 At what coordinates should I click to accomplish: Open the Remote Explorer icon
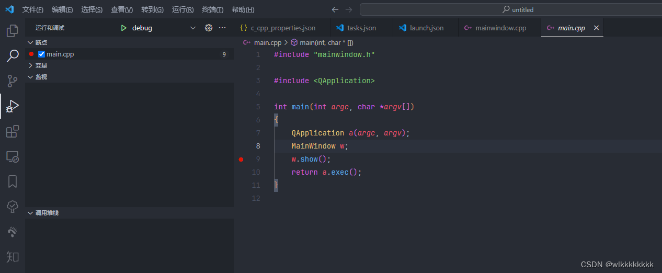point(12,156)
